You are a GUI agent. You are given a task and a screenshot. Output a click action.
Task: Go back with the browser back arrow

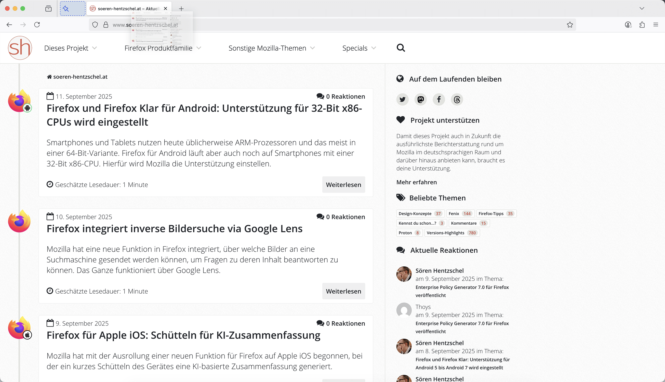click(9, 25)
